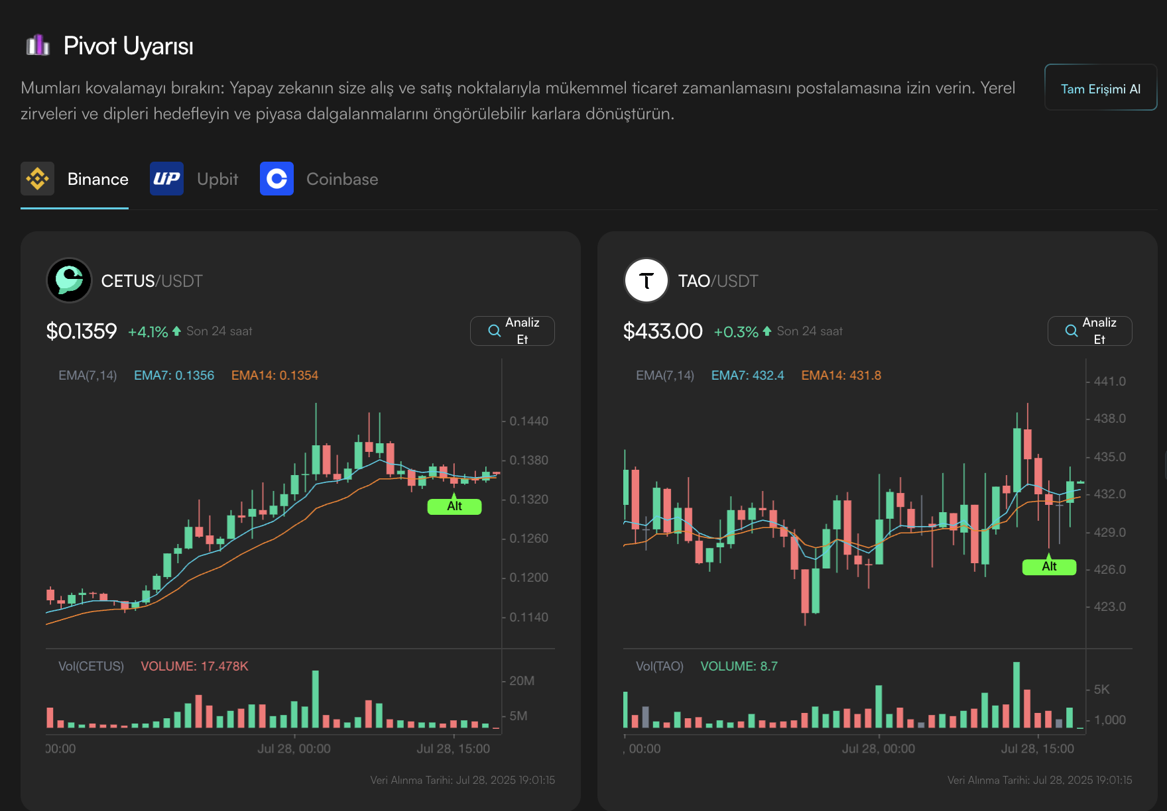Click the tallest volume bar in CETUS chart

[316, 699]
